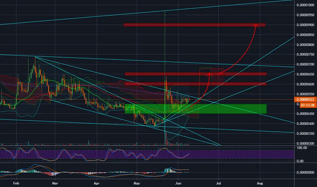Click the Jun label on time axis

pyautogui.click(x=178, y=183)
